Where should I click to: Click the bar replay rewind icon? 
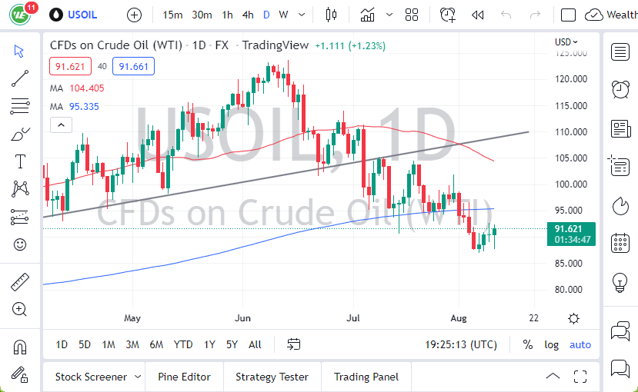coord(477,15)
